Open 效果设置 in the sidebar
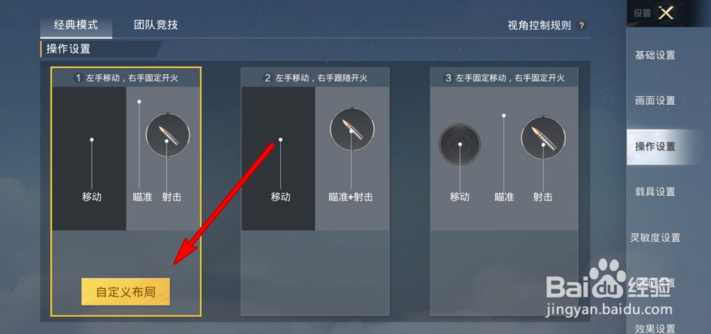 (656, 328)
